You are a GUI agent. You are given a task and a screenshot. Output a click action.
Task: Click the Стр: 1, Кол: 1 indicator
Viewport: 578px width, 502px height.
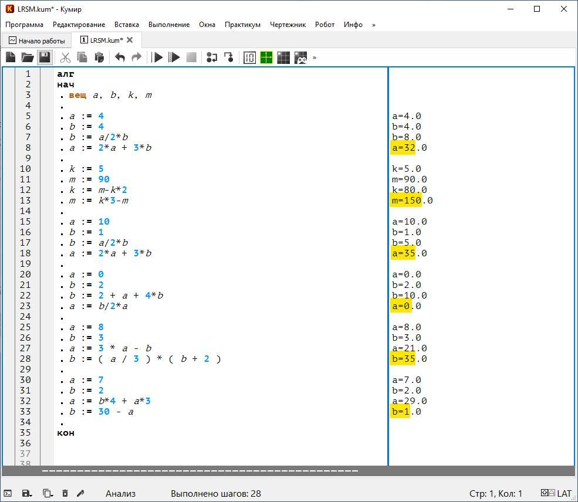[x=495, y=494]
